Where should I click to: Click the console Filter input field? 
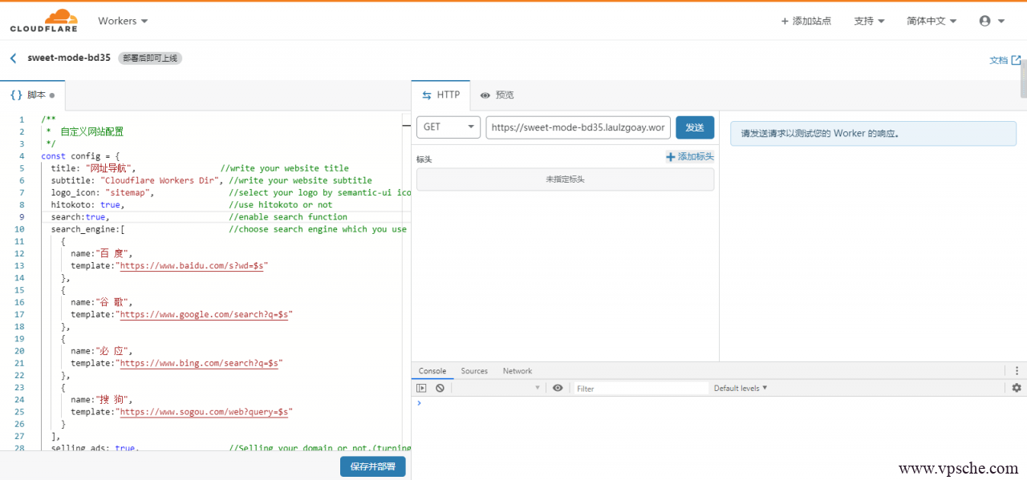point(641,388)
